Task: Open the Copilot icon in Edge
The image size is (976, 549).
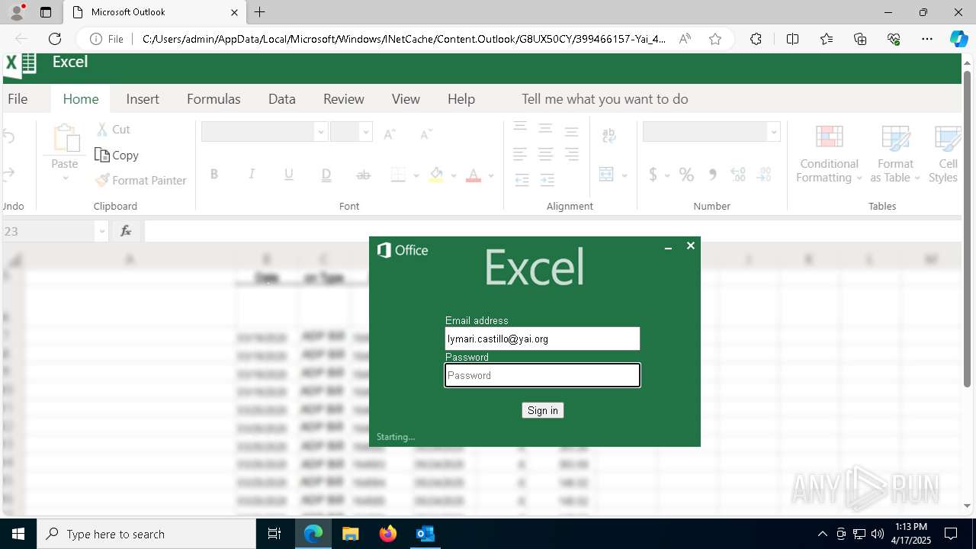Action: (958, 39)
